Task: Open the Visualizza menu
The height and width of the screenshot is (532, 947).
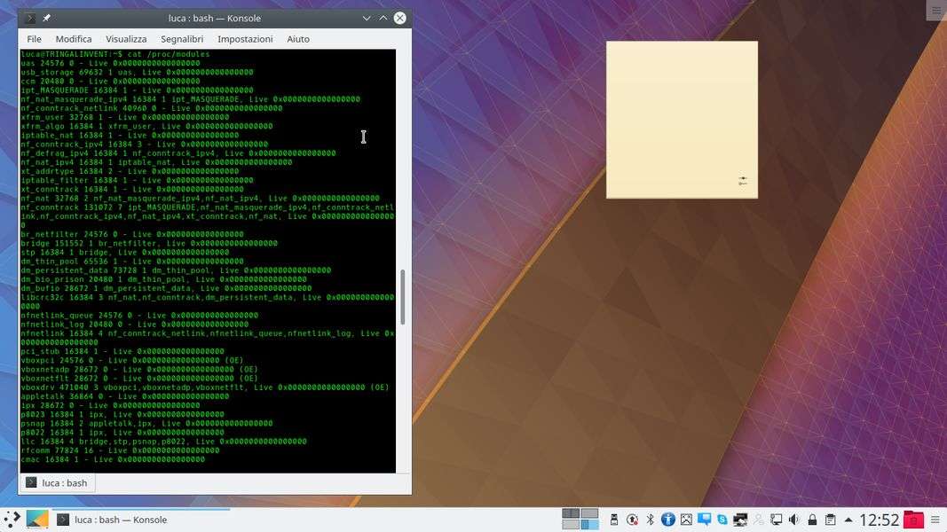Action: tap(126, 39)
